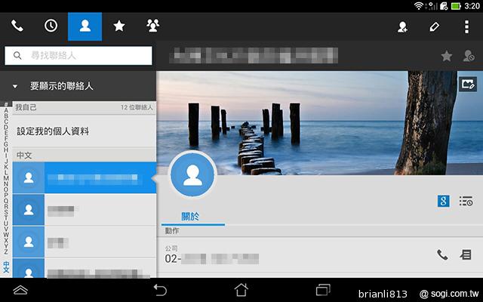The width and height of the screenshot is (483, 302).
Task: Open the favorites star tab
Action: [x=118, y=26]
